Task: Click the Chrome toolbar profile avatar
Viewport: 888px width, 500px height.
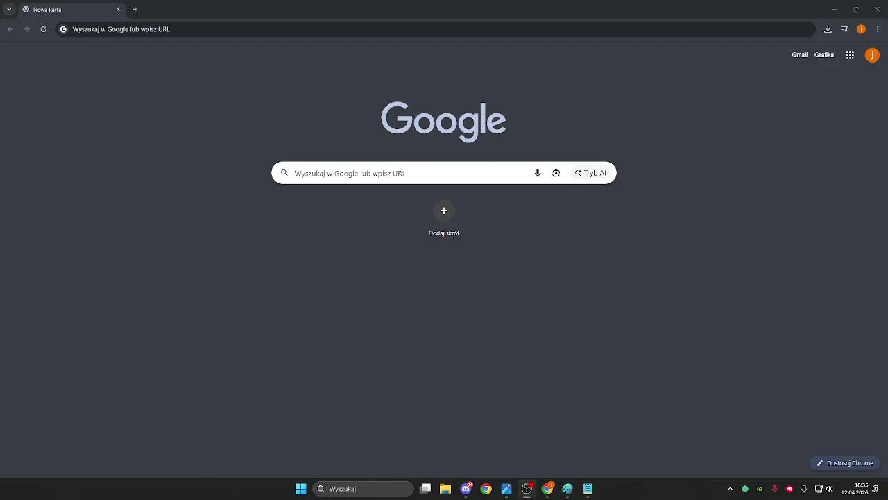Action: tap(861, 29)
